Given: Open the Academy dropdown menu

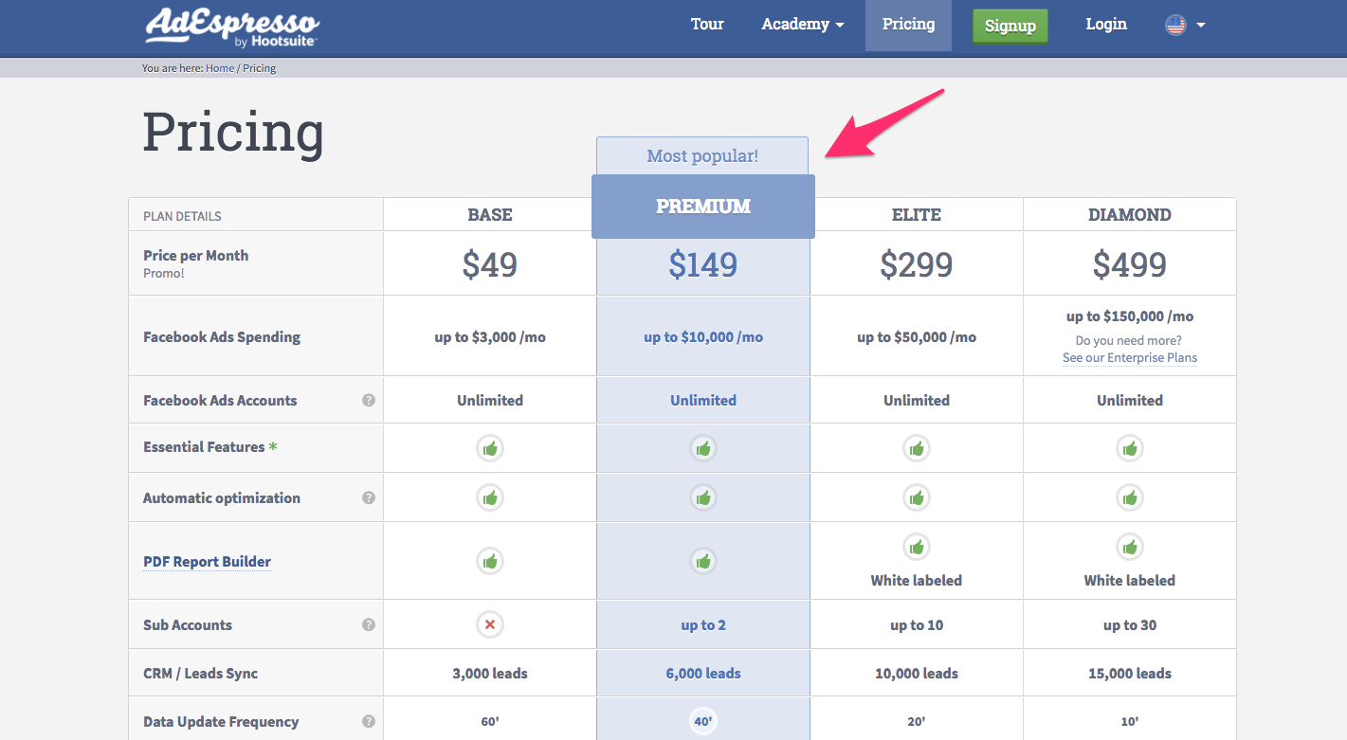Looking at the screenshot, I should pyautogui.click(x=801, y=25).
